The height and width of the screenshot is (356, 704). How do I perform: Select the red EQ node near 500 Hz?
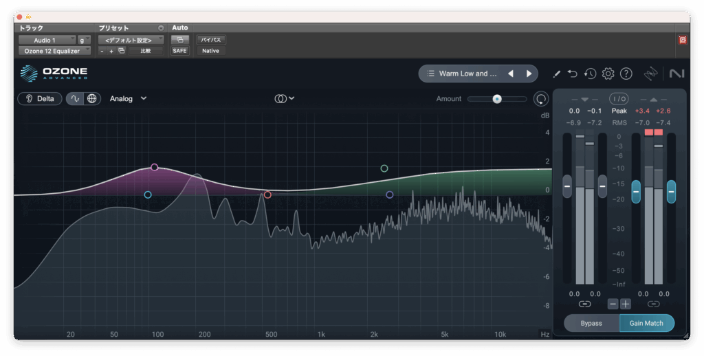[267, 194]
